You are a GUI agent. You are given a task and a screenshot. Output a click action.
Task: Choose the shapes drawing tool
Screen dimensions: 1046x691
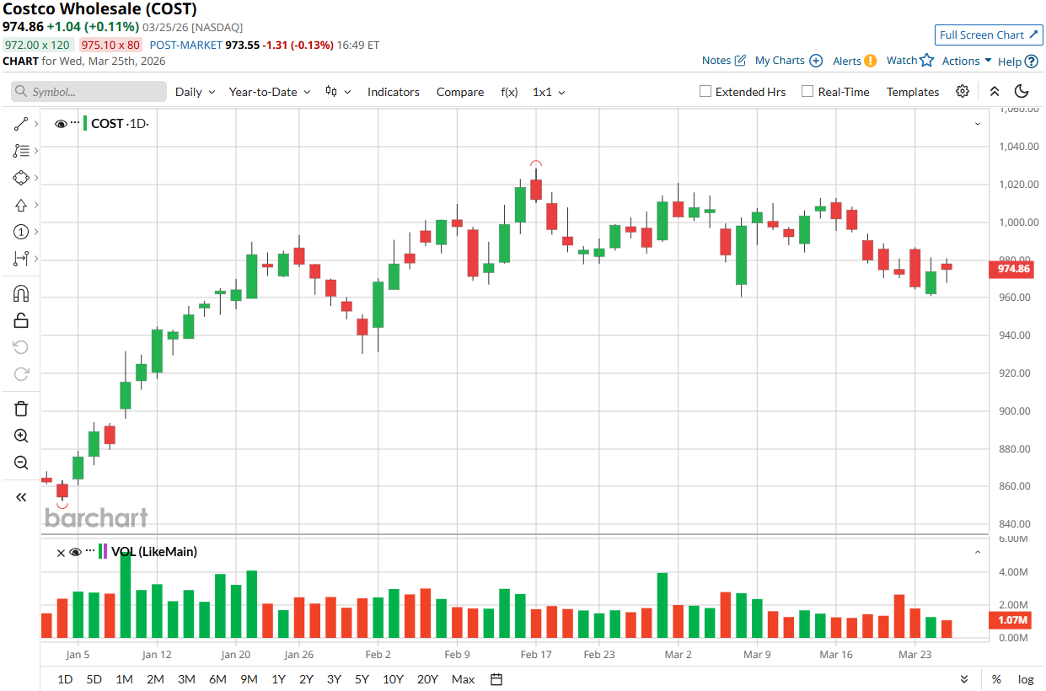[x=21, y=178]
